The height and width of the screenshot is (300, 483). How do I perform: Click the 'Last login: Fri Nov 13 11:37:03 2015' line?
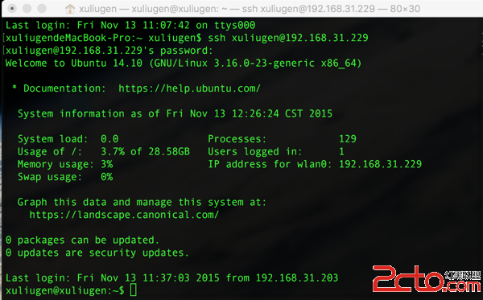tap(172, 277)
